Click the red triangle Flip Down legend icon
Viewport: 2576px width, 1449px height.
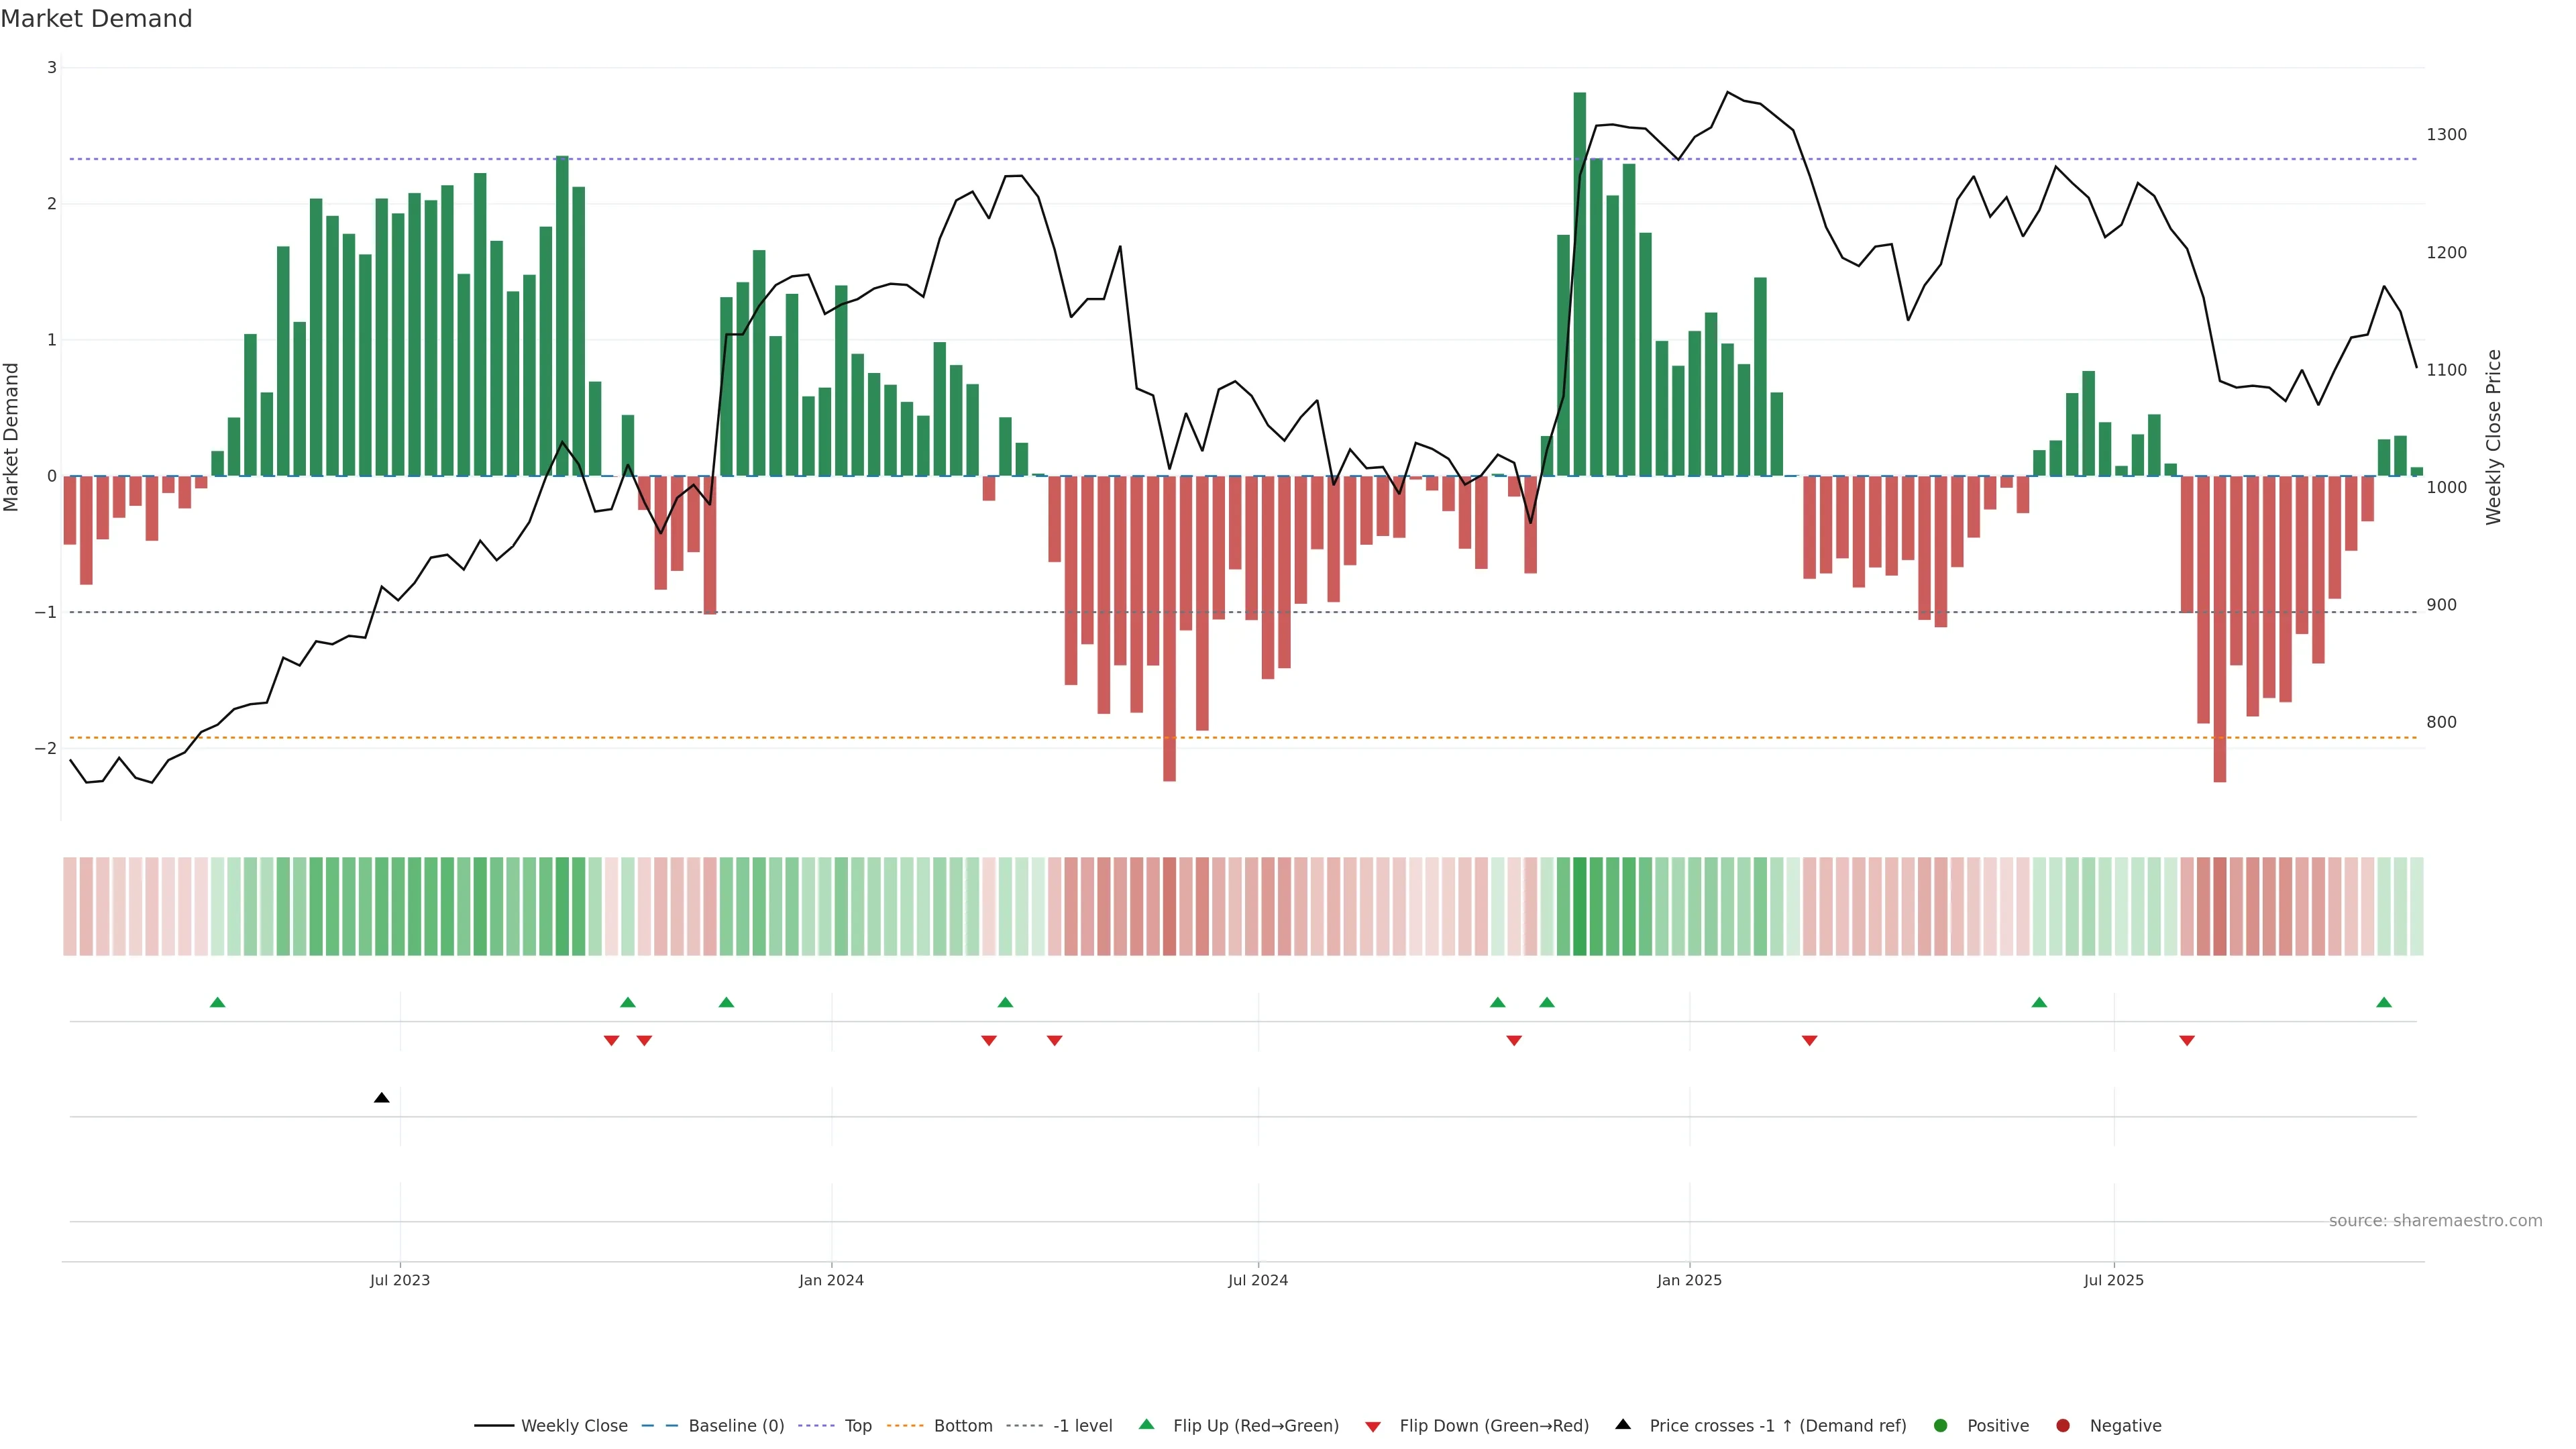click(1373, 1426)
